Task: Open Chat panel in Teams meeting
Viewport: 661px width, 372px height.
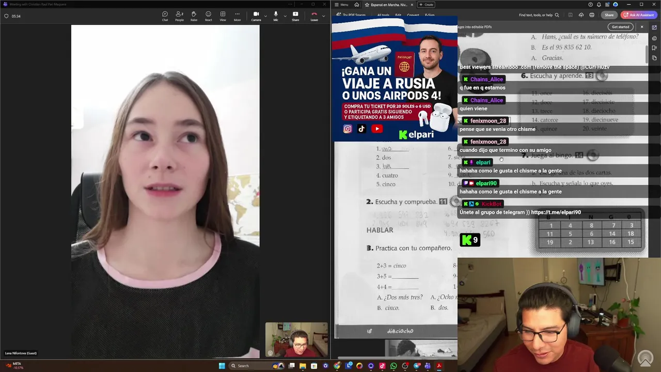Action: click(165, 16)
